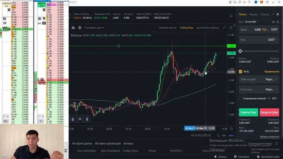Viewport: 283px width, 159px height.
Task: Toggle eye visibility on drawing toolbar
Action: (x=80, y=119)
